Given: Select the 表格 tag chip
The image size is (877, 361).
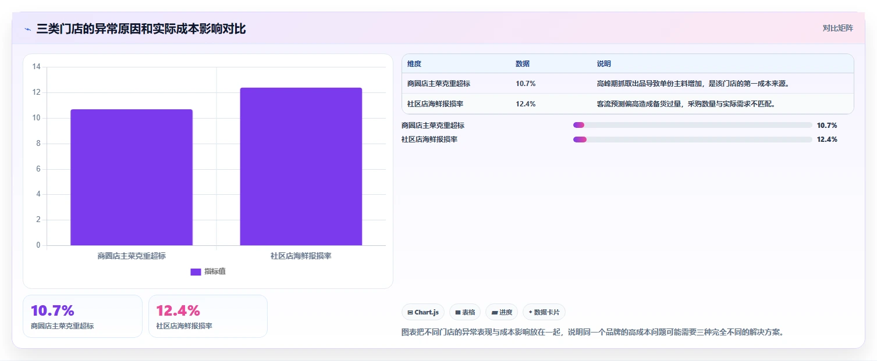Looking at the screenshot, I should point(465,312).
